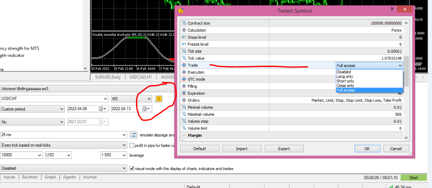Click the connection signal bars in status bar

[390, 187]
